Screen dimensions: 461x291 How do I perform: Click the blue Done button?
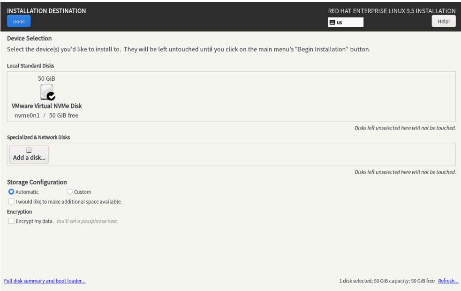click(x=19, y=22)
